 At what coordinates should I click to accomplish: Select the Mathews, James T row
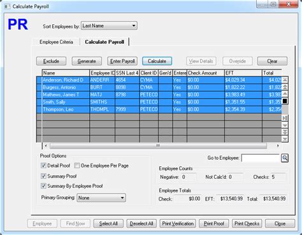click(x=159, y=95)
